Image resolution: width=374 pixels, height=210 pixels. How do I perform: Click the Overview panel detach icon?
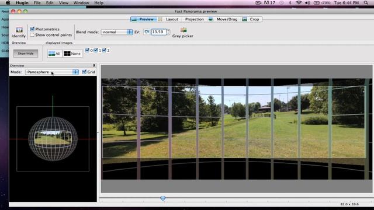pos(93,65)
